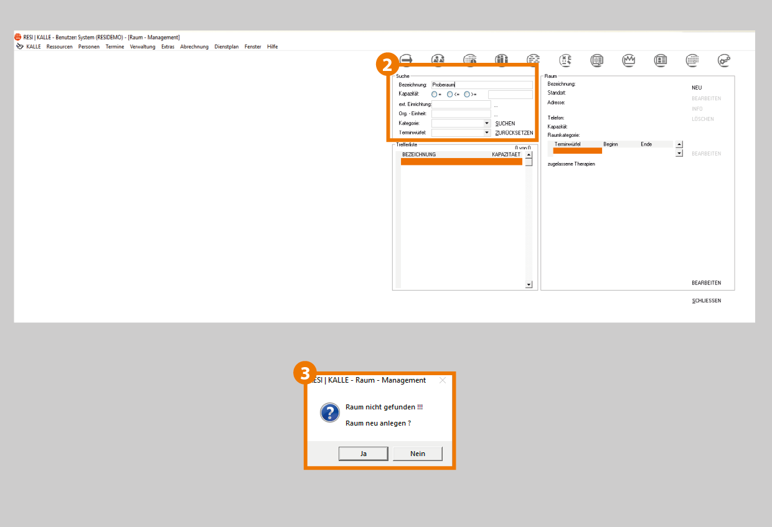Image resolution: width=772 pixels, height=527 pixels.
Task: Open the Dienstplan menu
Action: click(x=226, y=47)
